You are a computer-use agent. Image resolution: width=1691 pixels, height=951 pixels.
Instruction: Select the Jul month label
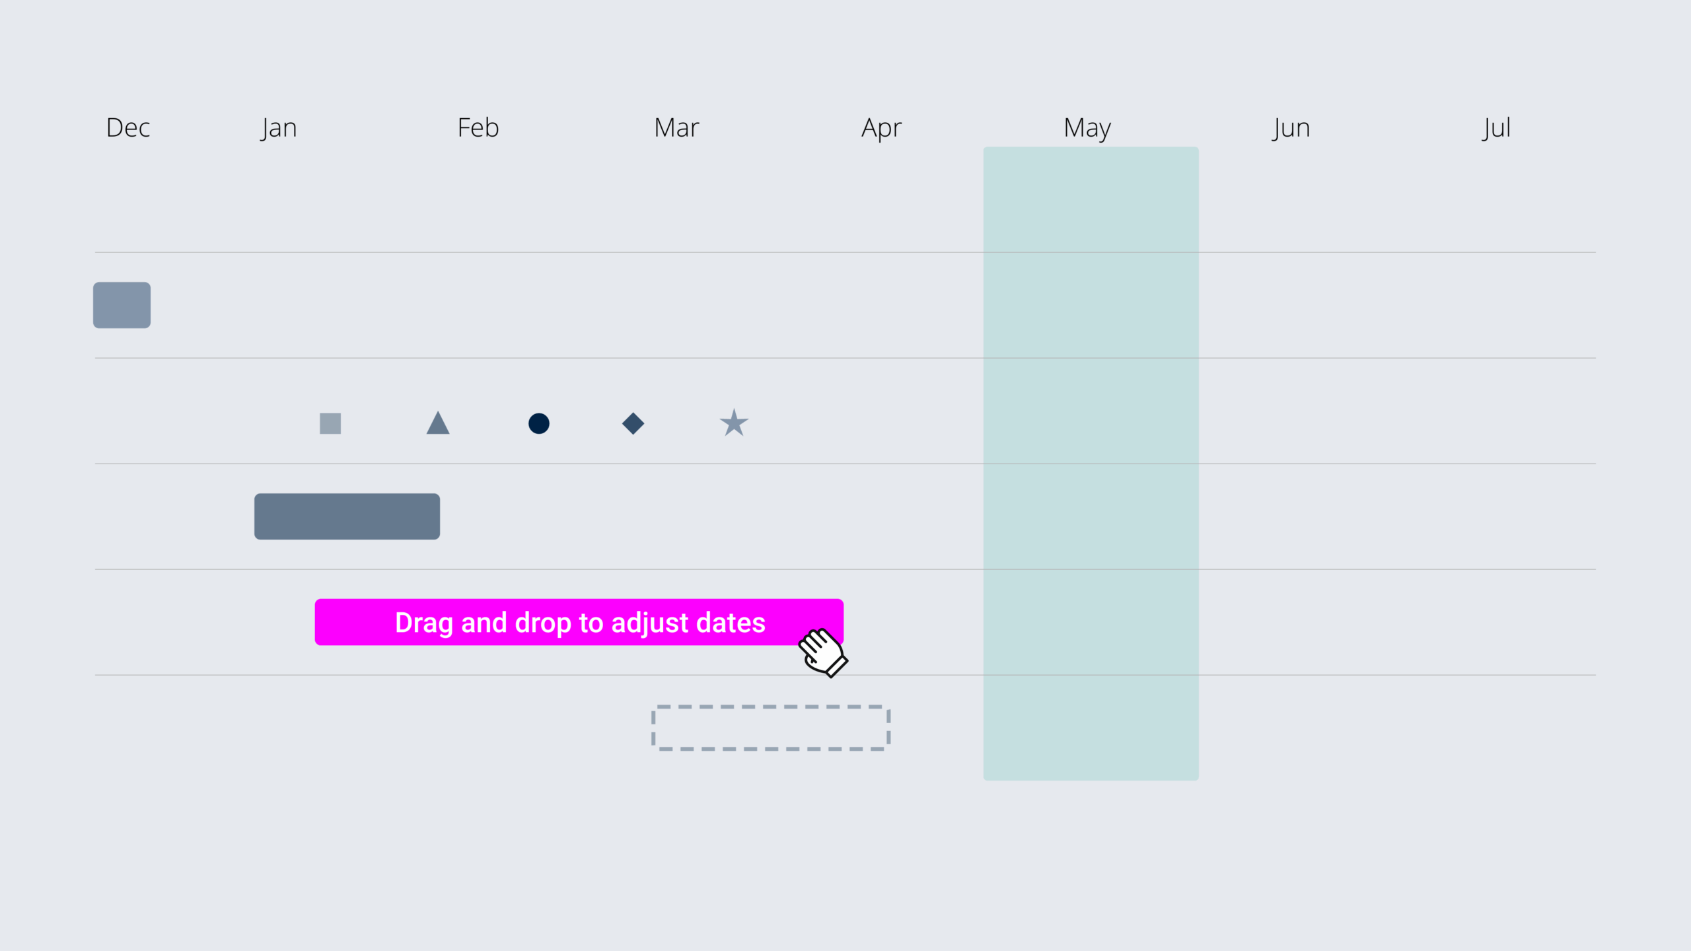[x=1496, y=127]
